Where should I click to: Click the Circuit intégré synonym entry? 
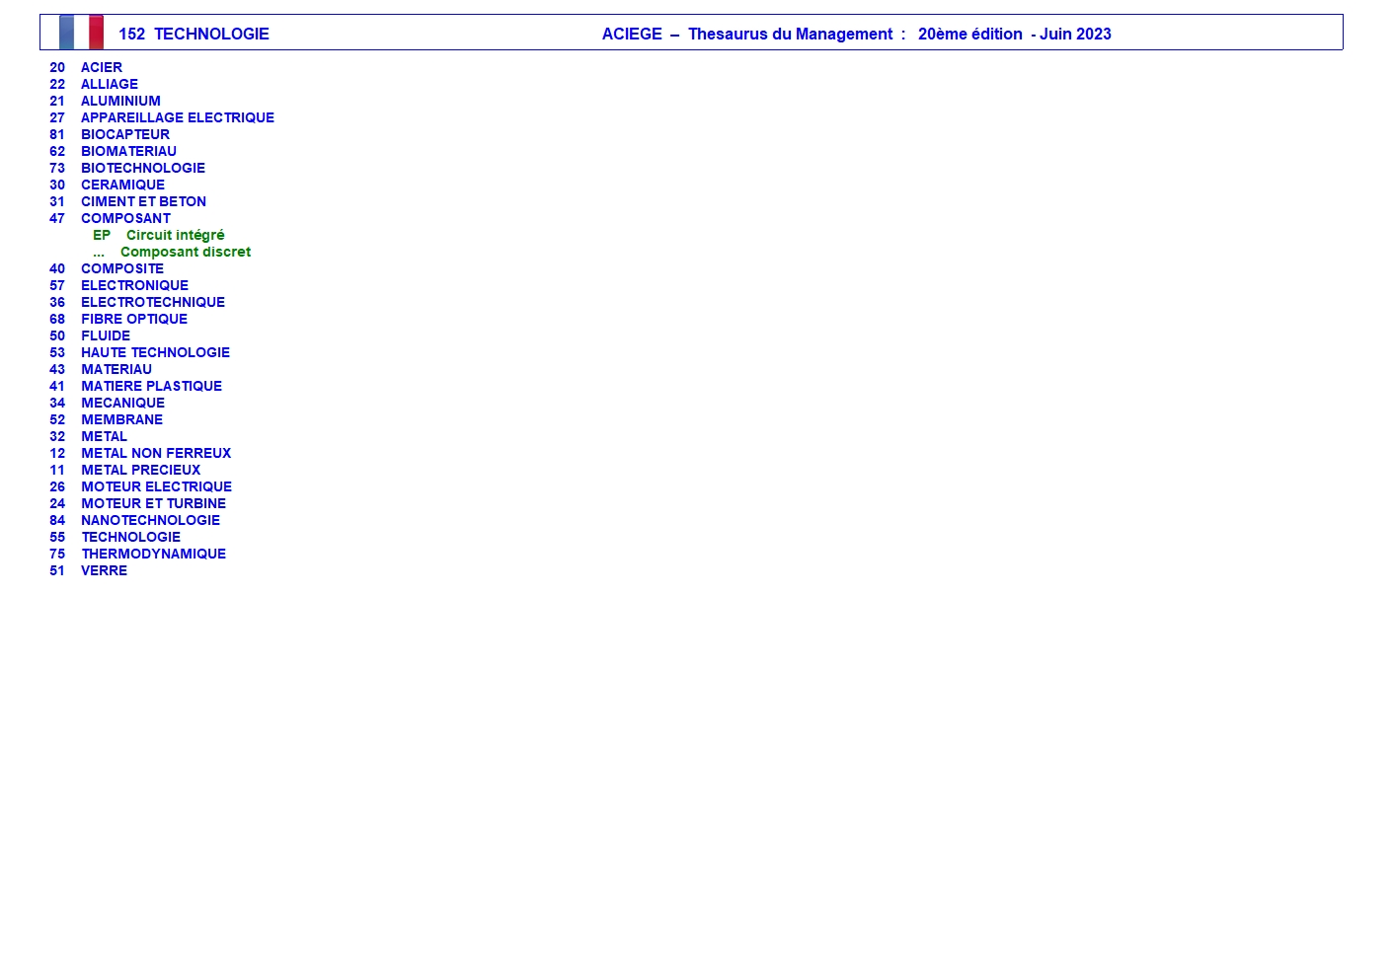175,235
